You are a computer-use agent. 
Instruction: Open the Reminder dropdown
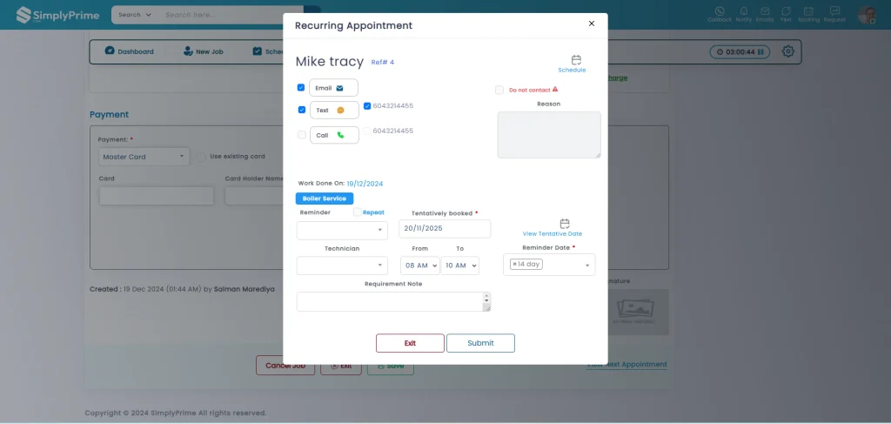[x=342, y=231]
